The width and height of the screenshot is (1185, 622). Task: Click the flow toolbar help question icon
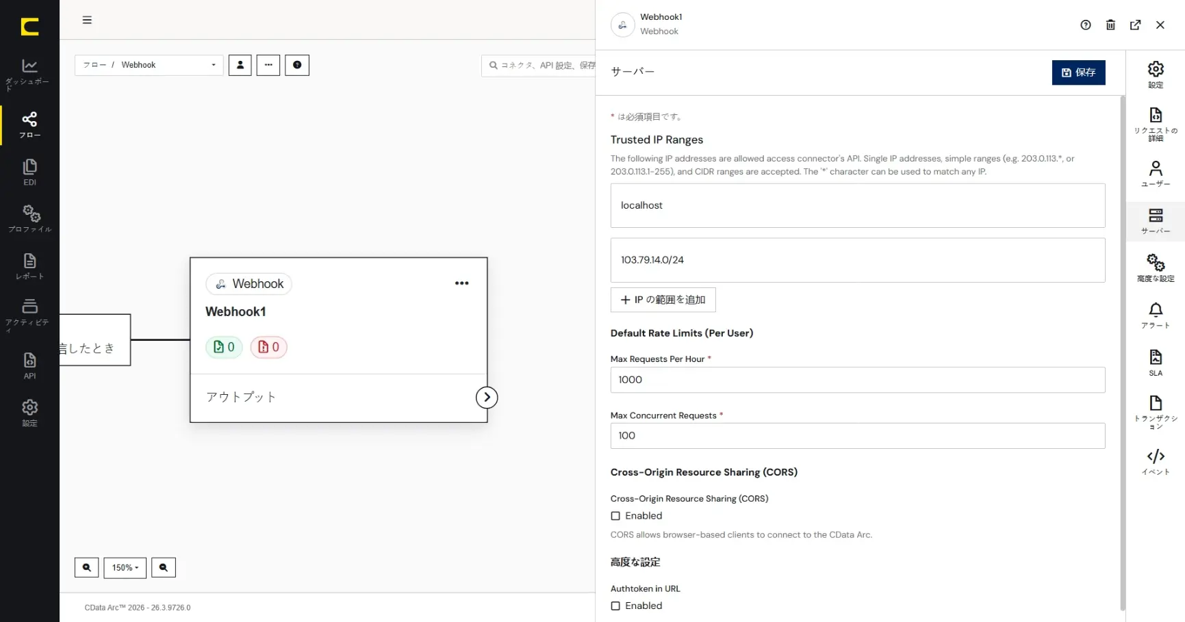[x=297, y=65]
